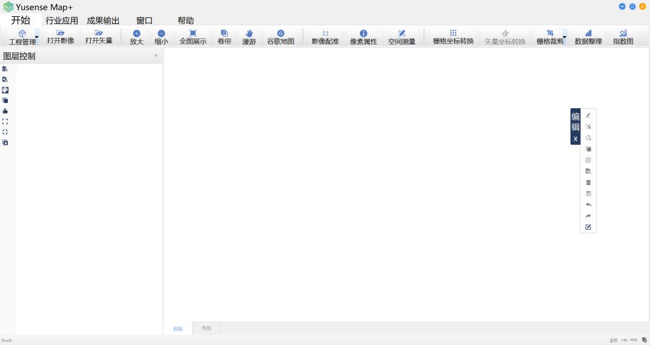Viewport: 650px width, 345px height.
Task: Click the 栅格坐标转换 button
Action: pos(453,37)
